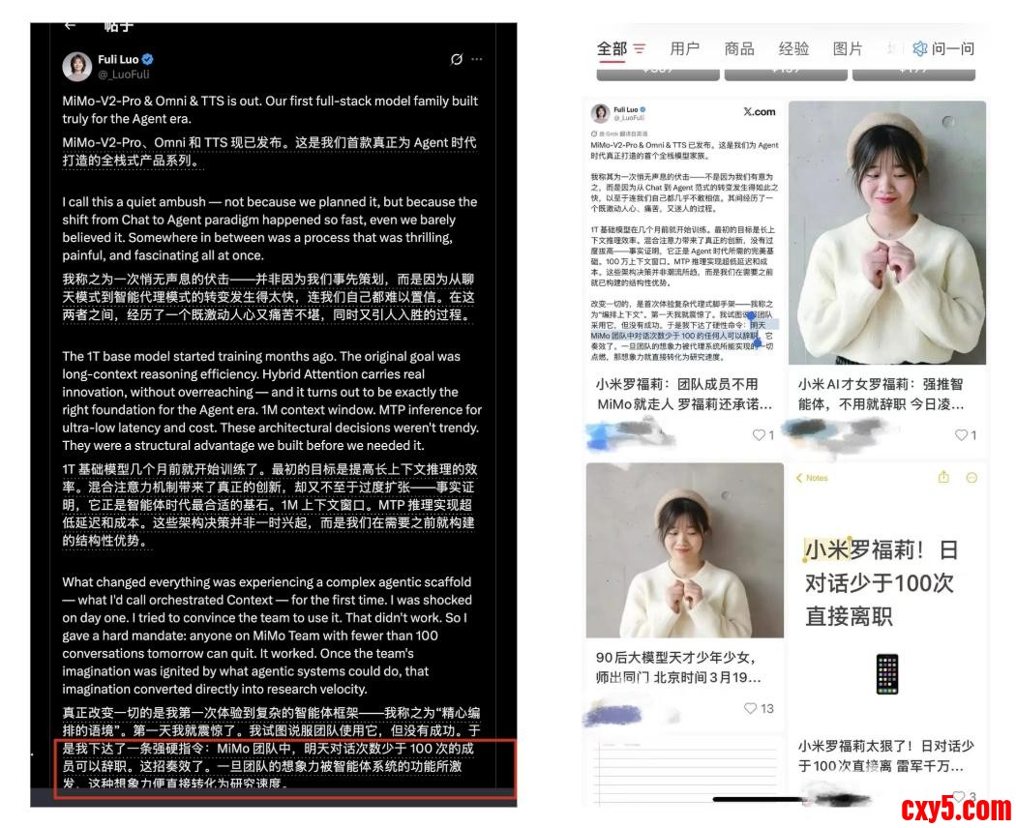Viewport: 1016px width, 828px height.
Task: Open the large portrait thumbnail above 小米AI才女罗福莉
Action: (887, 232)
